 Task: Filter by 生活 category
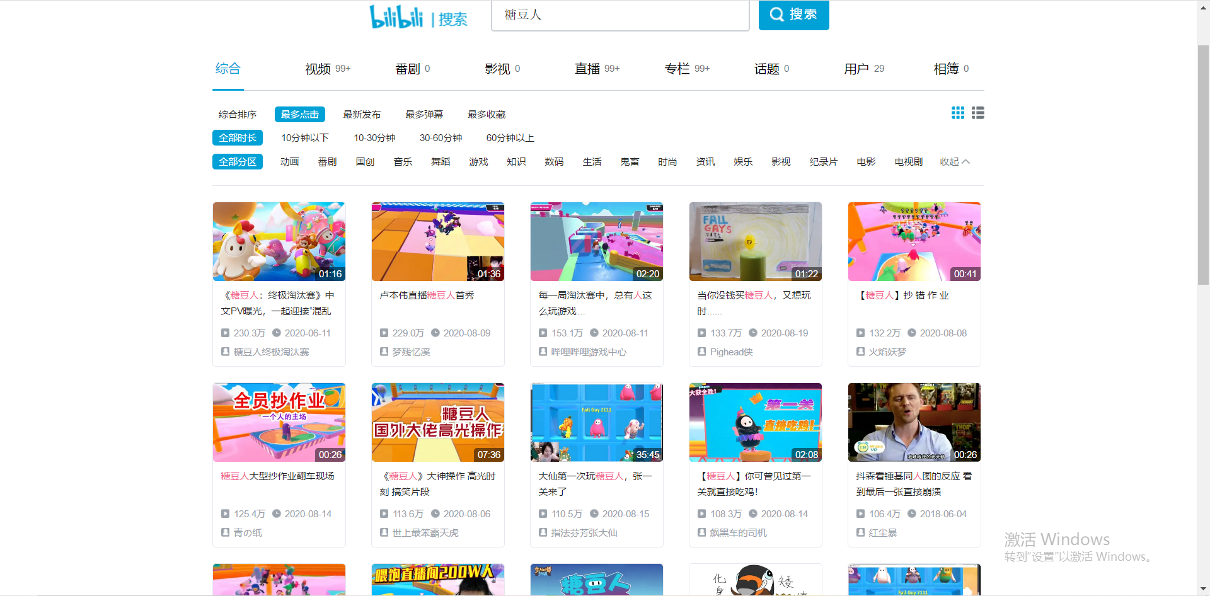click(592, 161)
